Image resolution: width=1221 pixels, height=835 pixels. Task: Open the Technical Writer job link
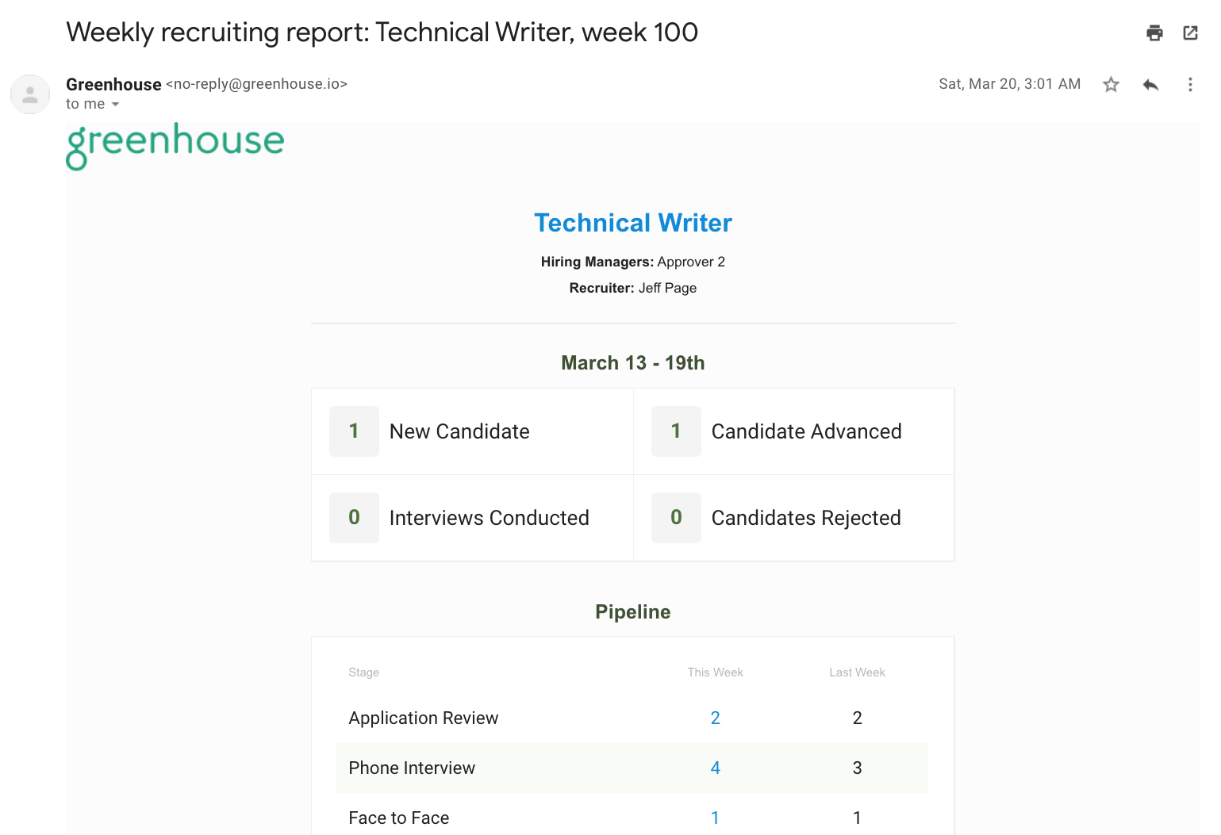(x=632, y=223)
